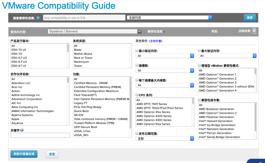The width and height of the screenshot is (265, 163).
Task: Open the 每个插槽最大内核数 All dropdown
Action: pyautogui.click(x=165, y=85)
